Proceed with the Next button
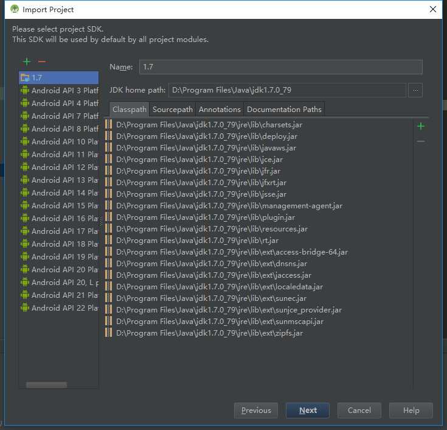The width and height of the screenshot is (447, 430). pyautogui.click(x=308, y=411)
